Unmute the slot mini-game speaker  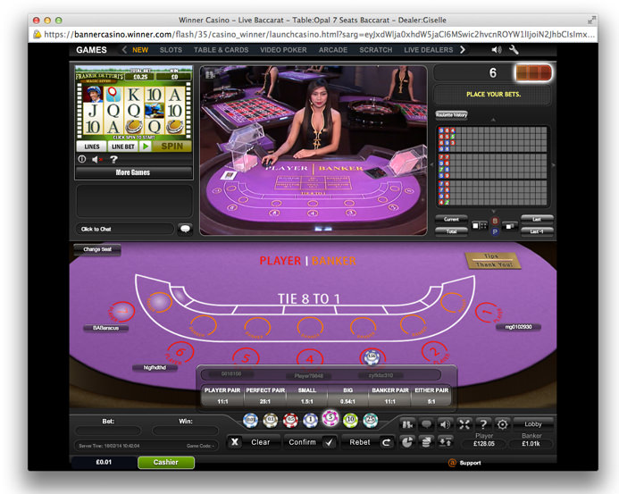tap(96, 159)
